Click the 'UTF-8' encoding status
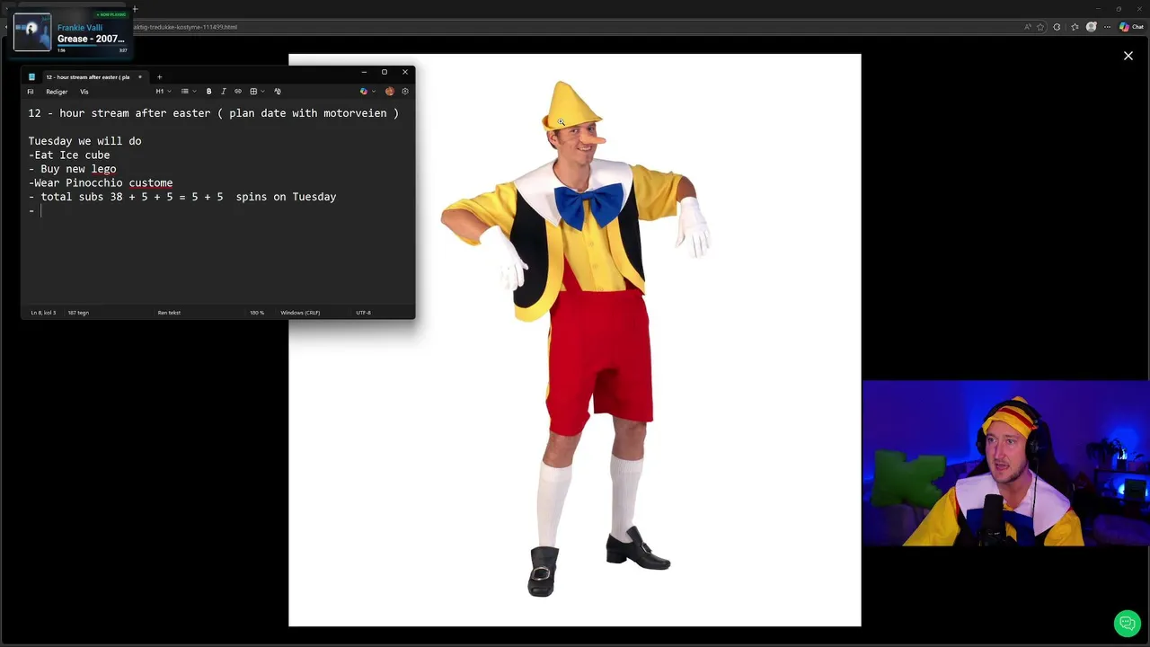This screenshot has height=647, width=1150. 363,313
